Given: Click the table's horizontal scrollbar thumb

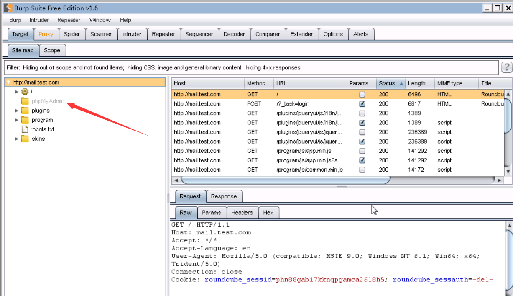Looking at the screenshot, I should (x=286, y=180).
